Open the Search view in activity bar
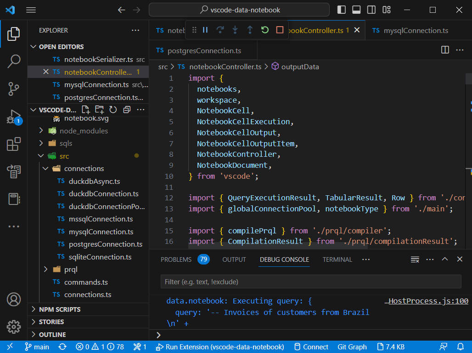Viewport: 472px width, 353px height. pos(14,61)
